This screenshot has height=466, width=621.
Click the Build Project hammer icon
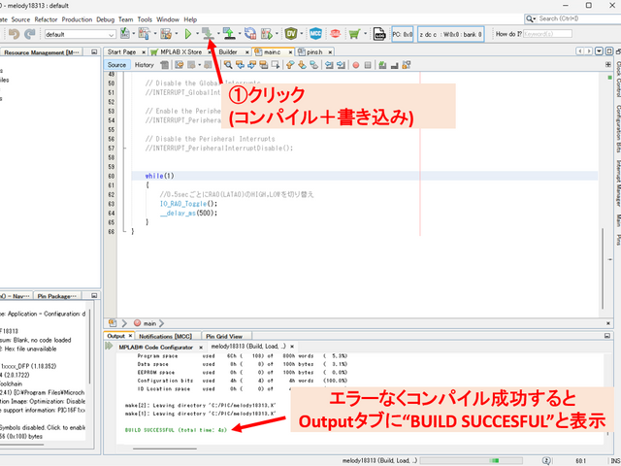coord(144,34)
